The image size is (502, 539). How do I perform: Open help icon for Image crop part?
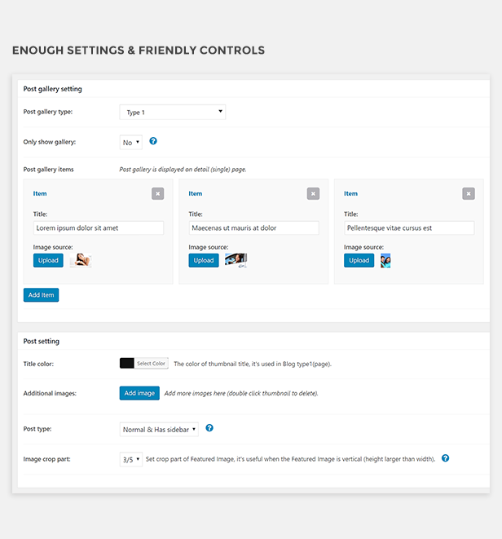pos(445,458)
